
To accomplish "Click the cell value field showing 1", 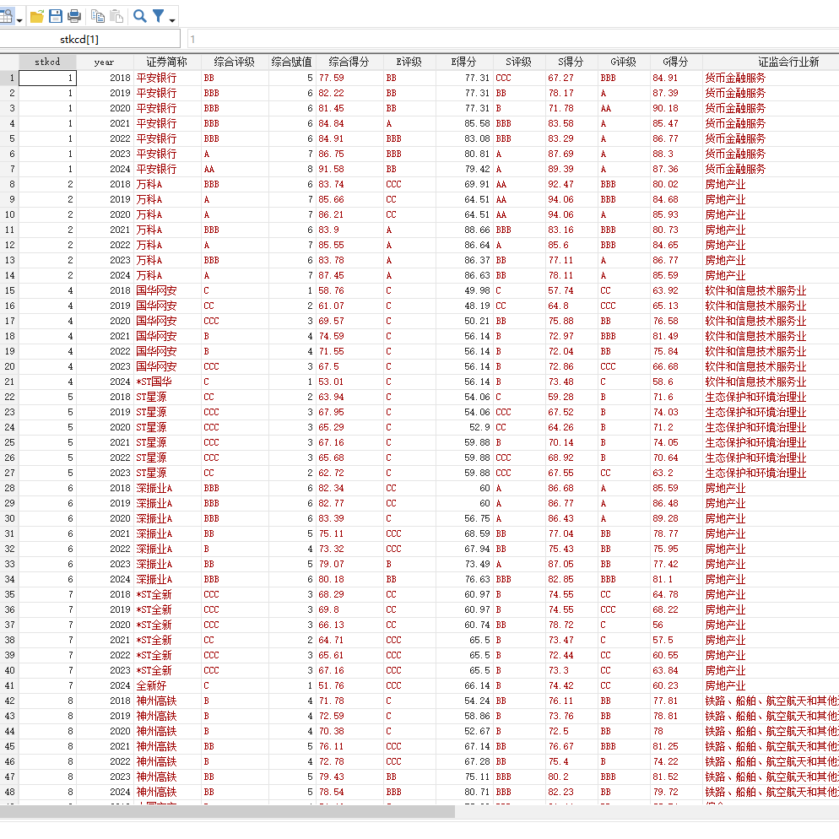I will coord(512,39).
